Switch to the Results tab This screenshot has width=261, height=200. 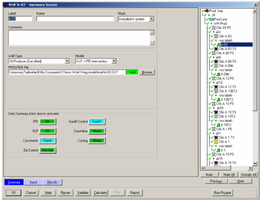52,182
